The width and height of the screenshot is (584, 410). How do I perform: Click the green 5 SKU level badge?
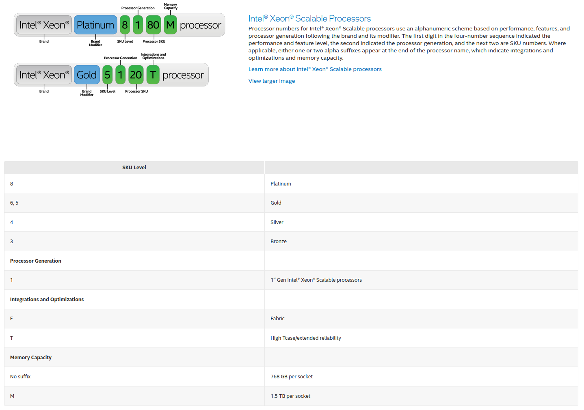[x=107, y=75]
